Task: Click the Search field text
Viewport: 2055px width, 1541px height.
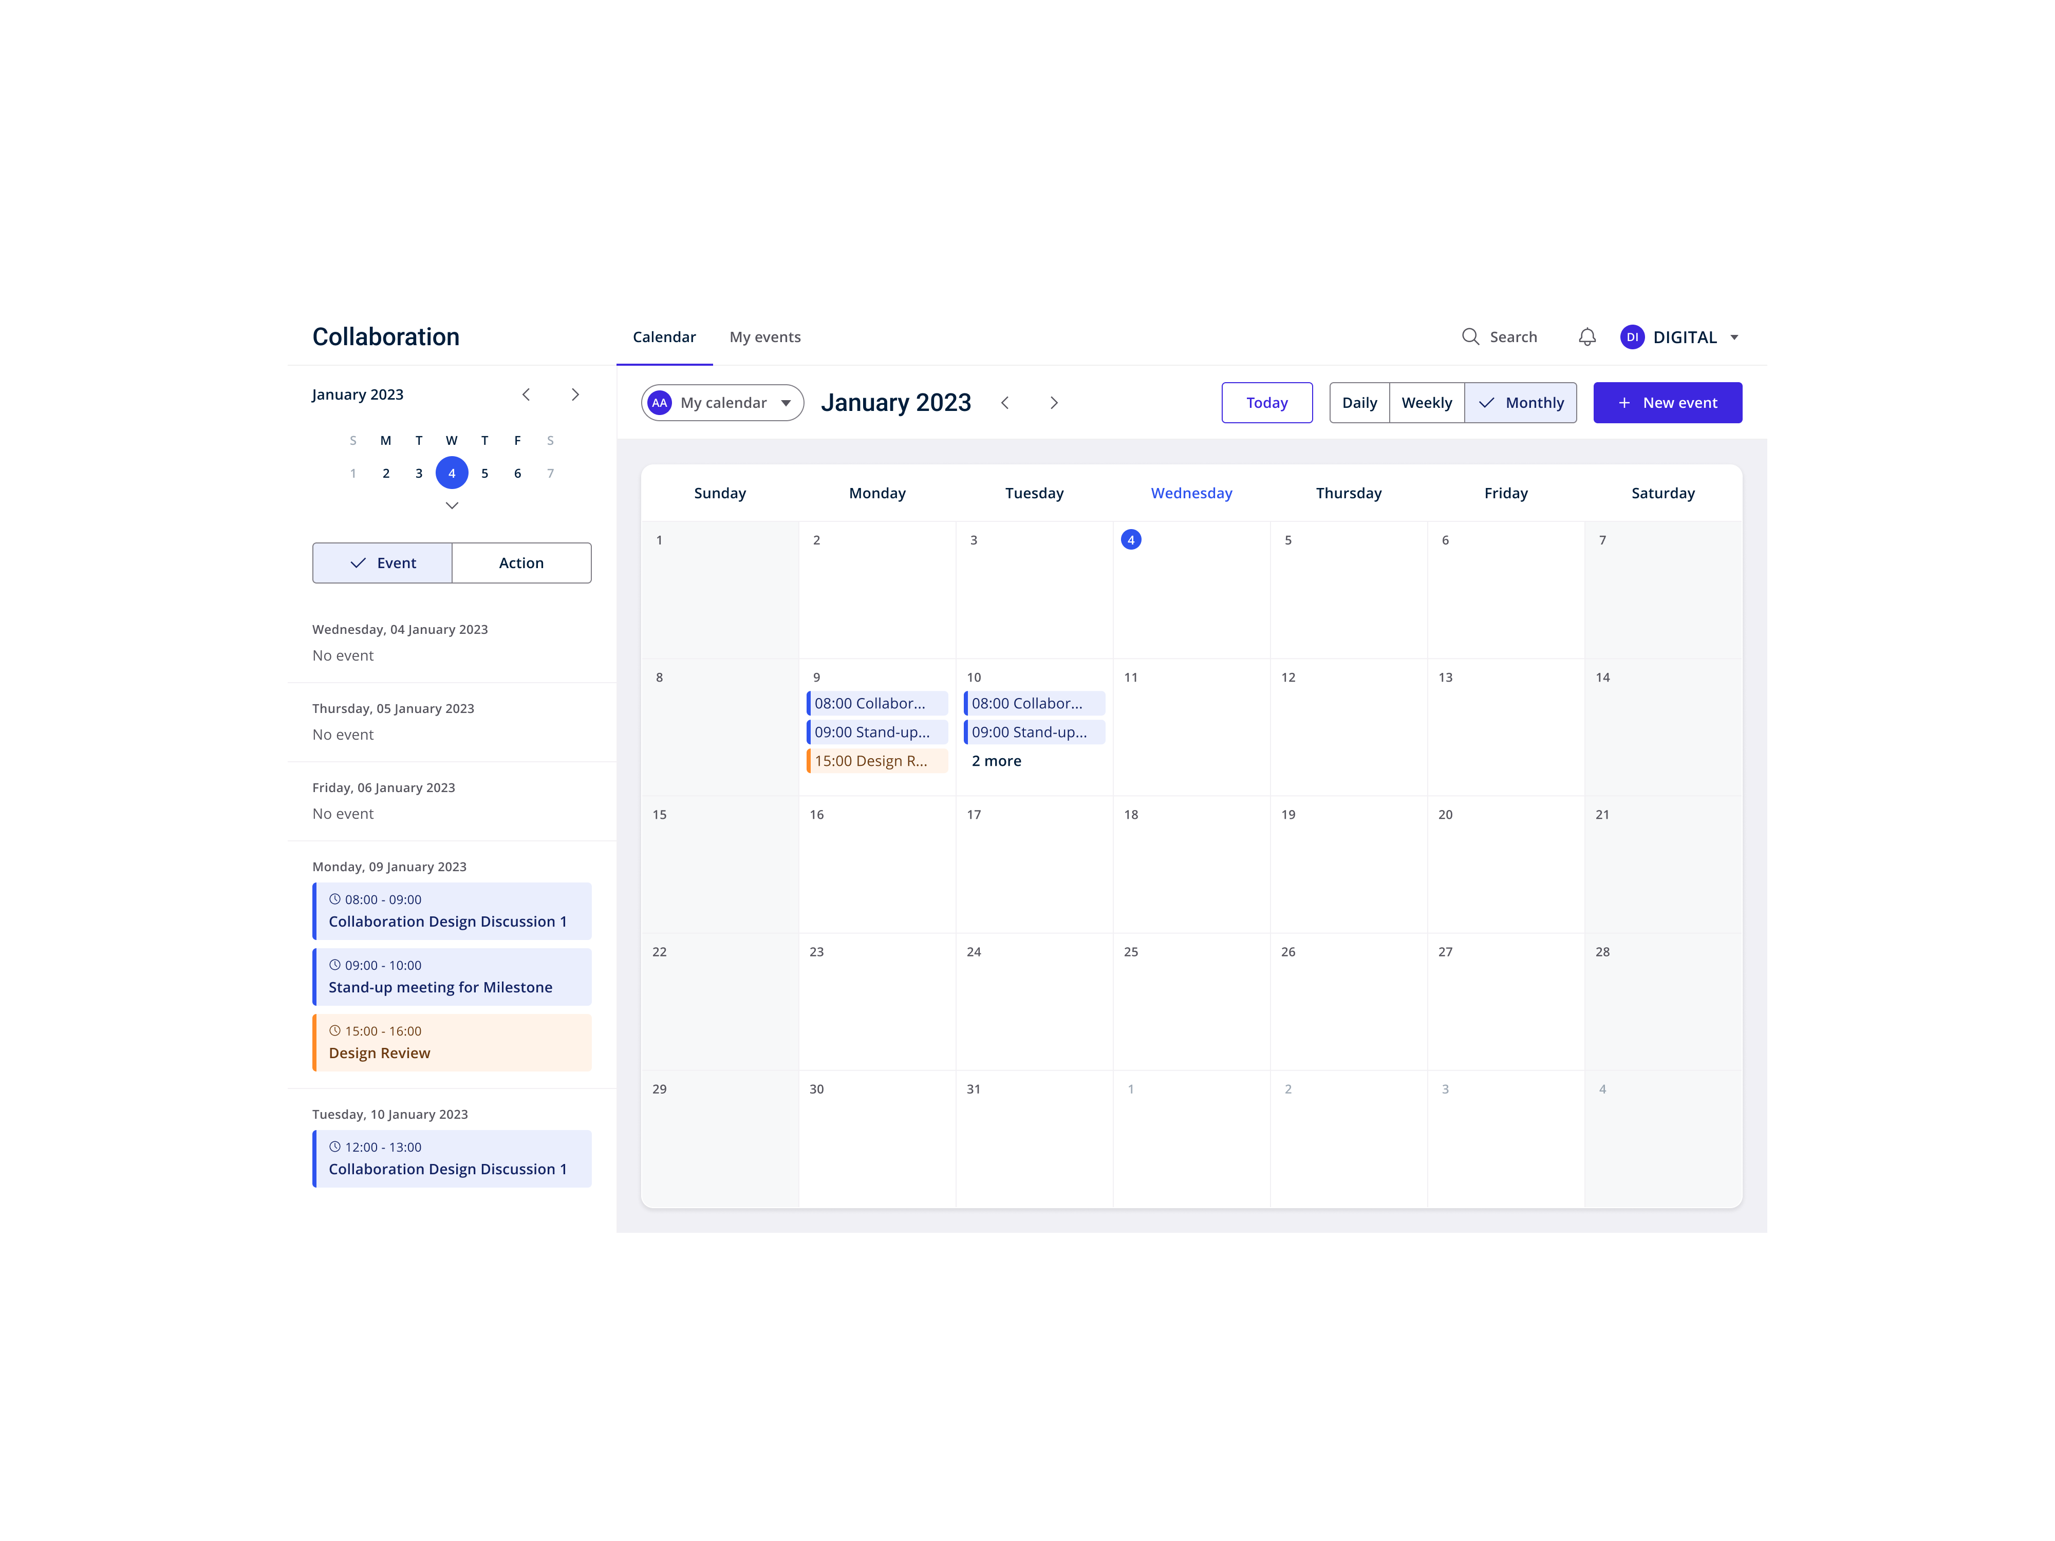Action: pyautogui.click(x=1512, y=337)
